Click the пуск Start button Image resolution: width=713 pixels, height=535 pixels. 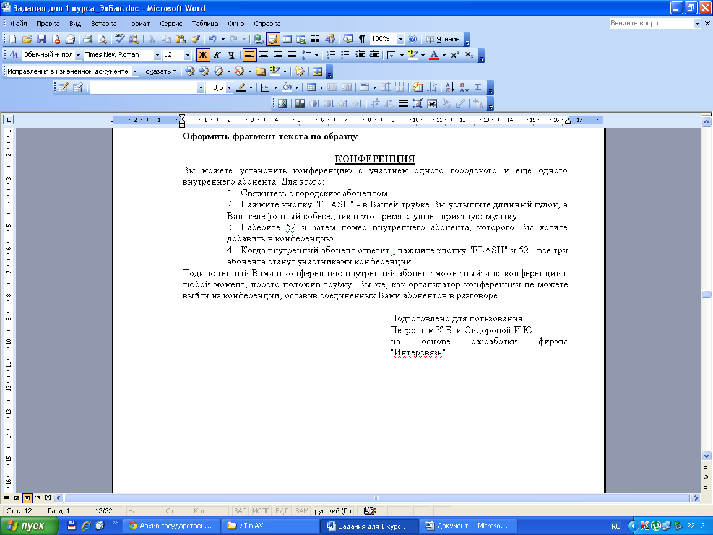click(x=30, y=526)
